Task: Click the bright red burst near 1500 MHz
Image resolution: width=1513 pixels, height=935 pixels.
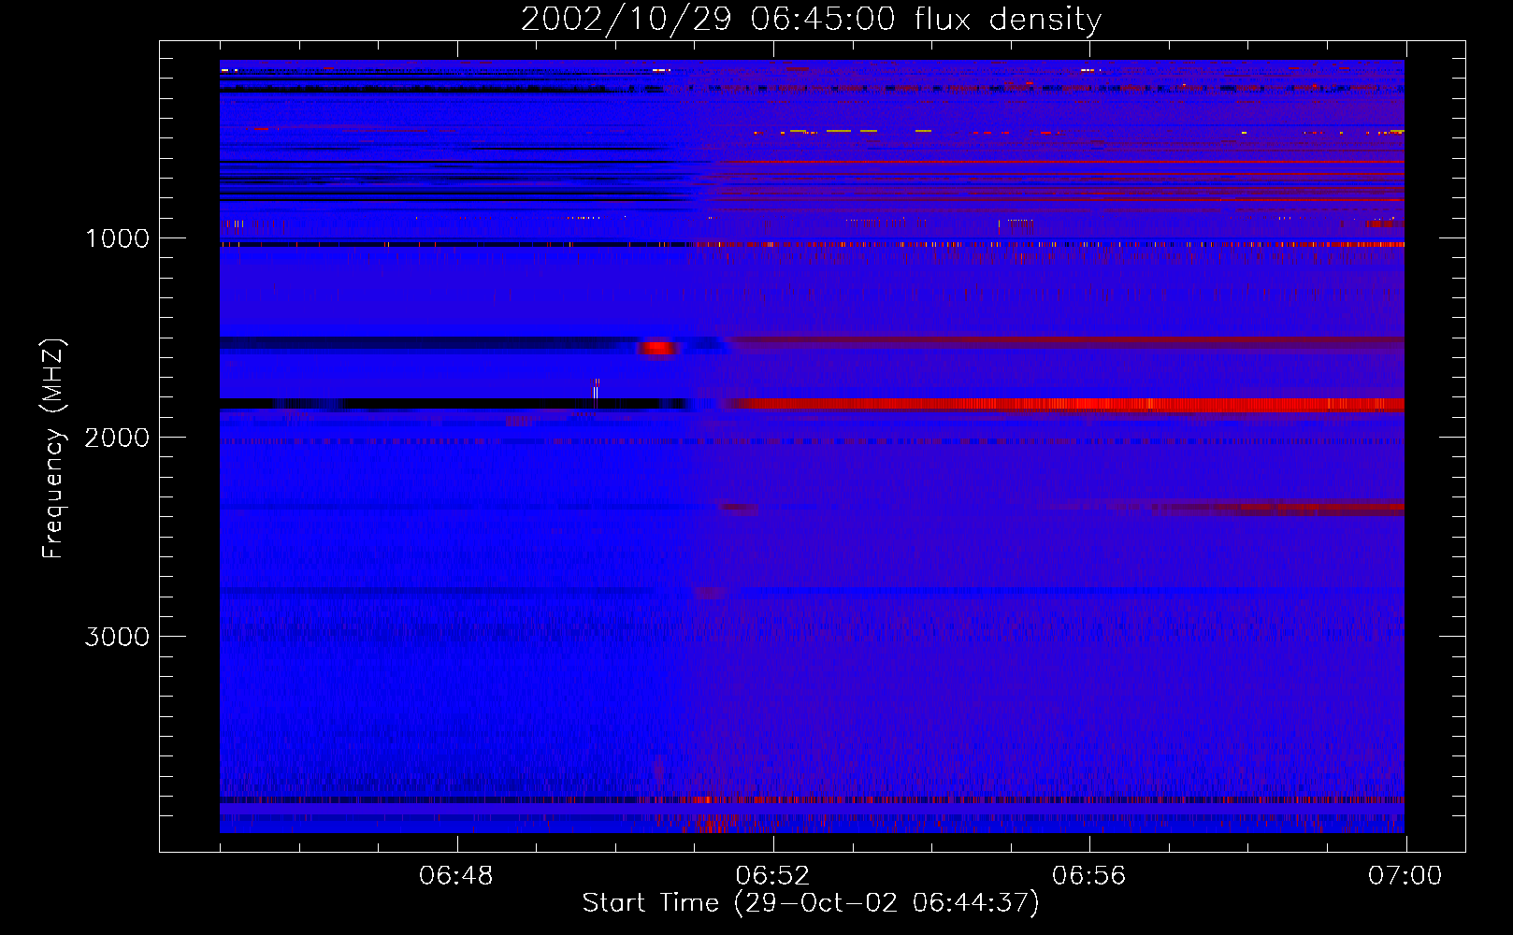Action: 657,348
